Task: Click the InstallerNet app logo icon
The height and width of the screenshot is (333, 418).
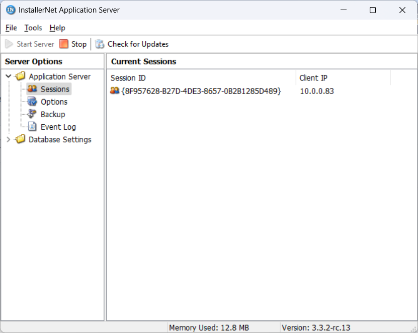Action: (11, 10)
